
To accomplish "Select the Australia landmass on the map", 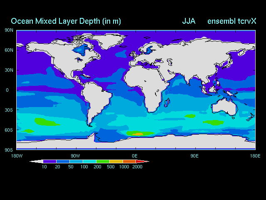I will point(227,105).
